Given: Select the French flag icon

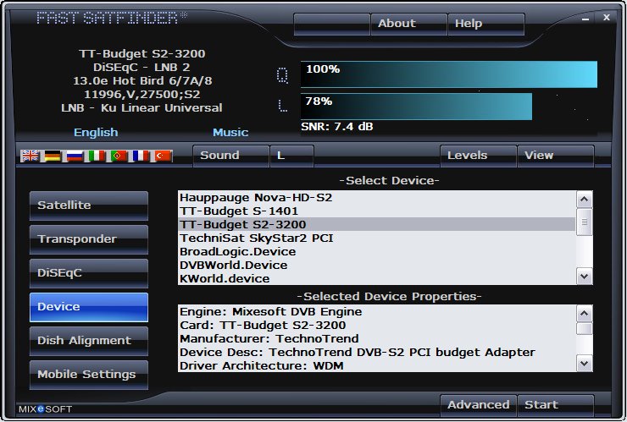Looking at the screenshot, I should pyautogui.click(x=141, y=156).
